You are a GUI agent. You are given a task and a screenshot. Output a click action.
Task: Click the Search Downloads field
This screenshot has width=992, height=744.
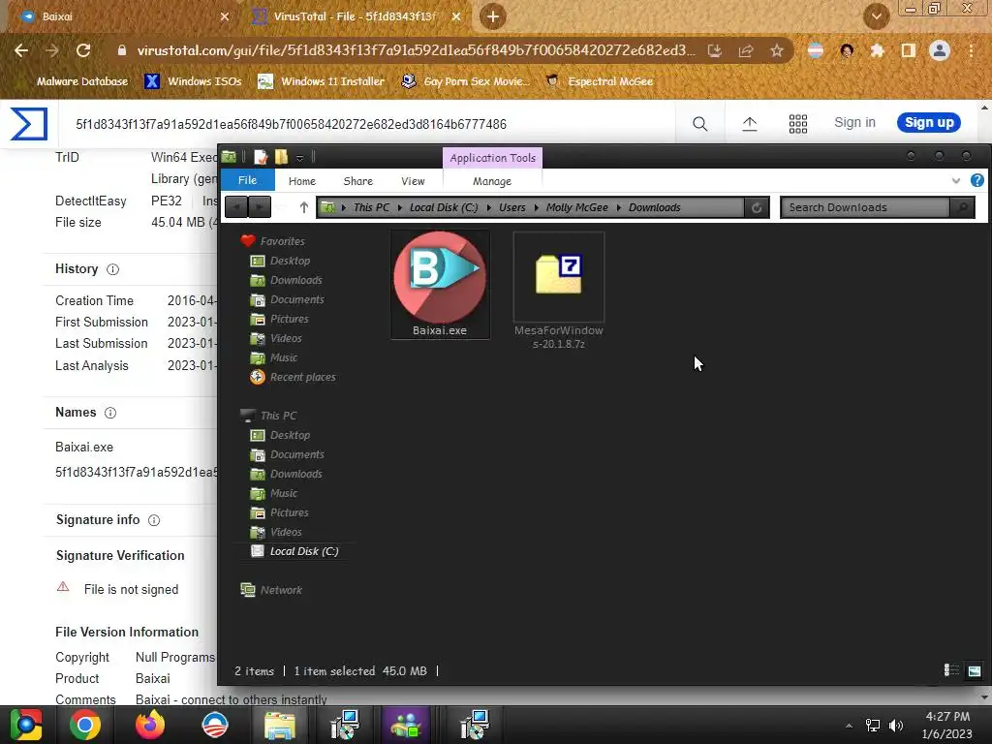point(865,207)
